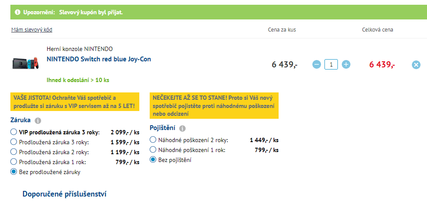The width and height of the screenshot is (427, 203).
Task: Open the NINTENDO Switch red blue Joy-Con link
Action: point(99,59)
